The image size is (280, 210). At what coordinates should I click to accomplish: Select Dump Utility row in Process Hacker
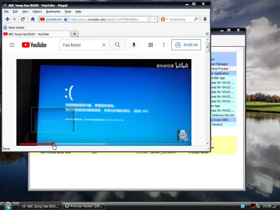[224, 120]
